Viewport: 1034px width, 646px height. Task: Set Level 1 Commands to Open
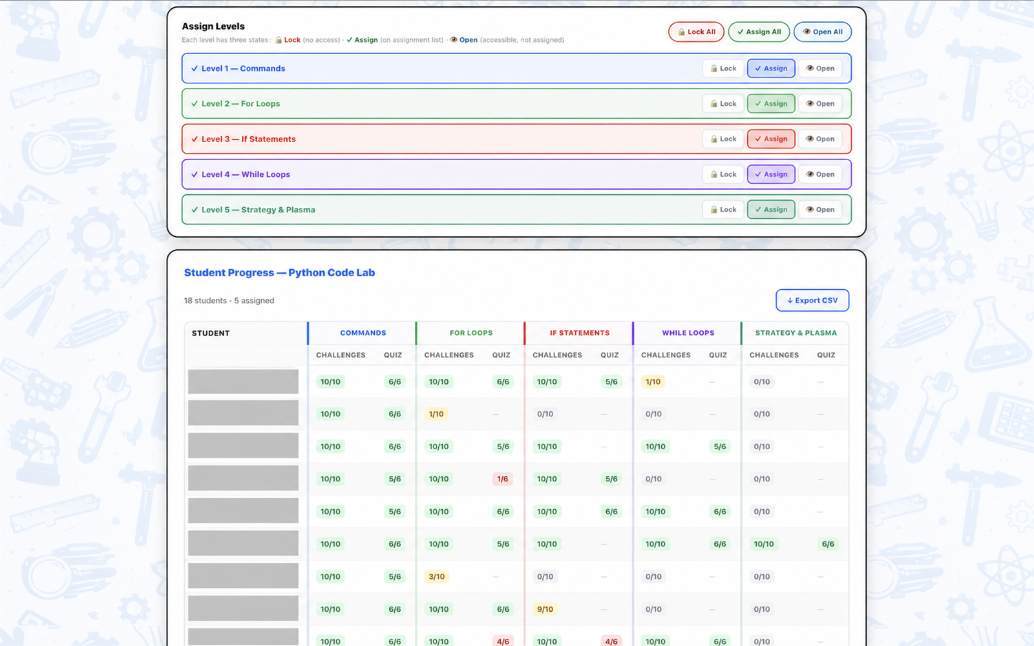click(x=820, y=68)
